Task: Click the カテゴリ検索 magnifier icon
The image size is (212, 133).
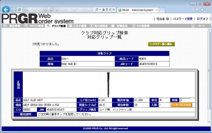Action: [x=26, y=26]
